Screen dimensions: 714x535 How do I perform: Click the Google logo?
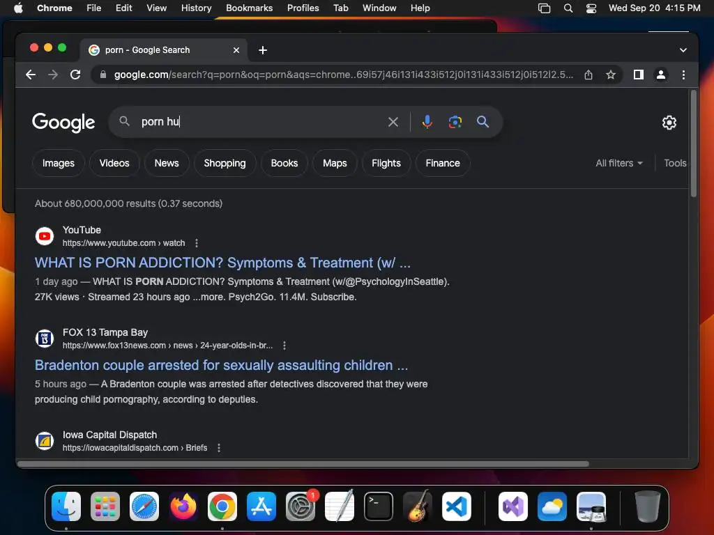(x=63, y=122)
